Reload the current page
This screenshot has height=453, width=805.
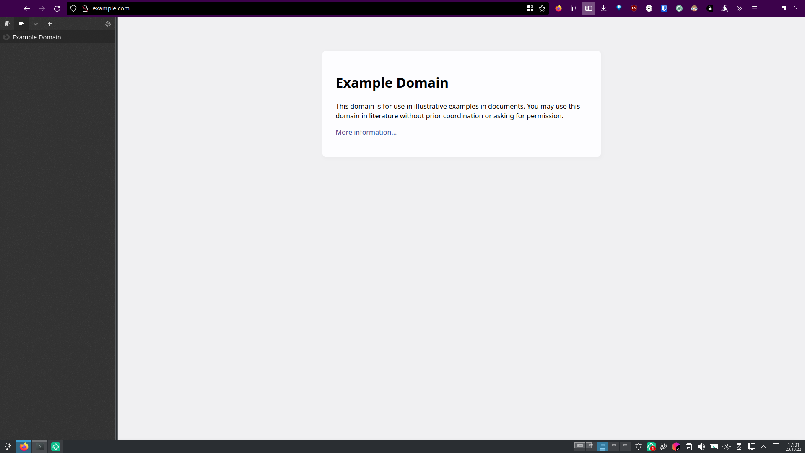coord(57,8)
